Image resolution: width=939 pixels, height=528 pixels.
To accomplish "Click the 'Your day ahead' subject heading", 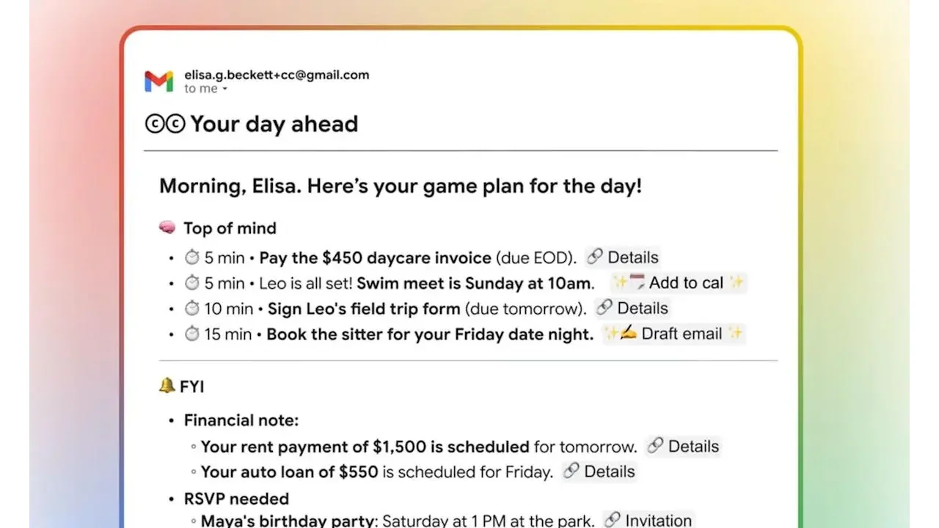I will pos(274,124).
